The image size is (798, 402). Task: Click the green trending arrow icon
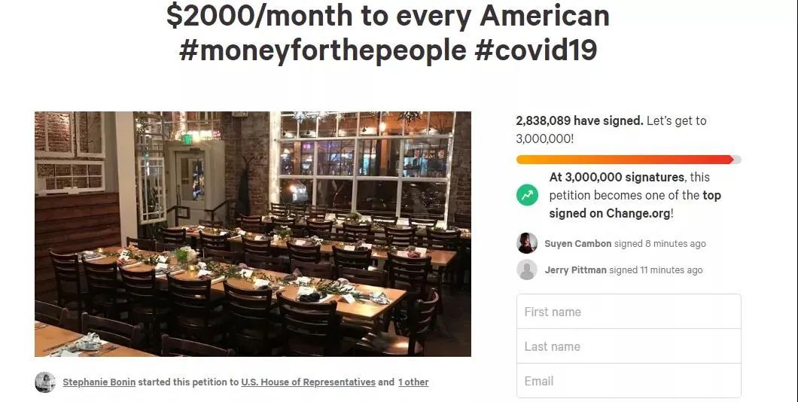click(527, 195)
